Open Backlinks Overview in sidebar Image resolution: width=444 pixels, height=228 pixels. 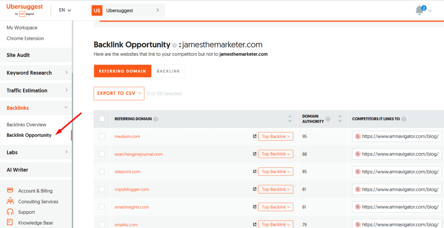(26, 125)
